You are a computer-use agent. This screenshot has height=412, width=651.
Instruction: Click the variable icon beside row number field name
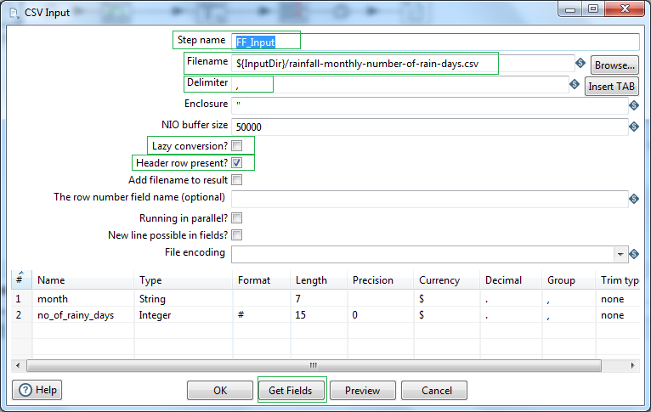tap(633, 199)
